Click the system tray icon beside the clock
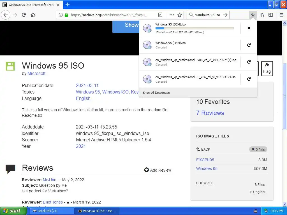This screenshot has width=287, height=215. coord(266,211)
